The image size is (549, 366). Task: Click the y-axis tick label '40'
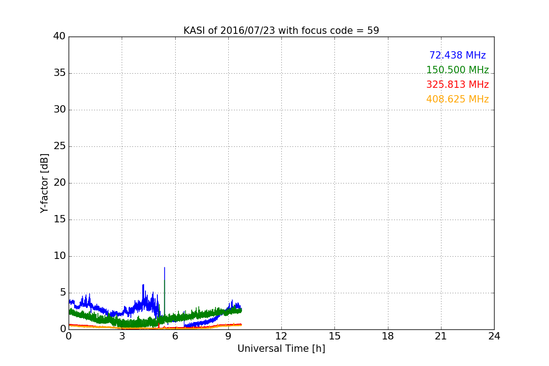click(x=59, y=36)
